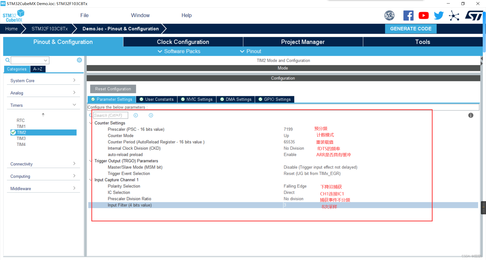Click the green check icon on TIM2
The image size is (486, 260).
click(13, 132)
